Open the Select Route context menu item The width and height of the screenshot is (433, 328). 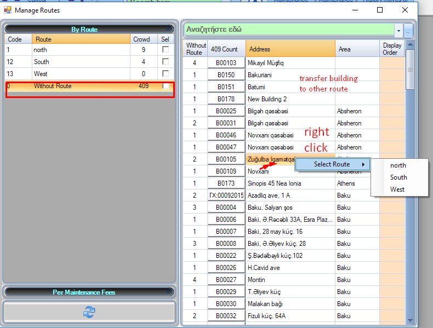332,164
